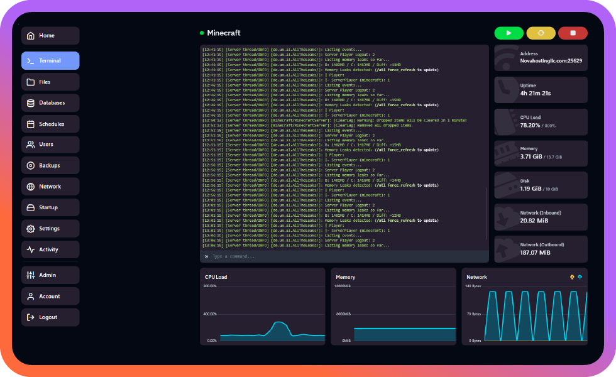Viewport: 616px width, 377px height.
Task: Click the yellow icon in Network chart header
Action: coord(572,277)
